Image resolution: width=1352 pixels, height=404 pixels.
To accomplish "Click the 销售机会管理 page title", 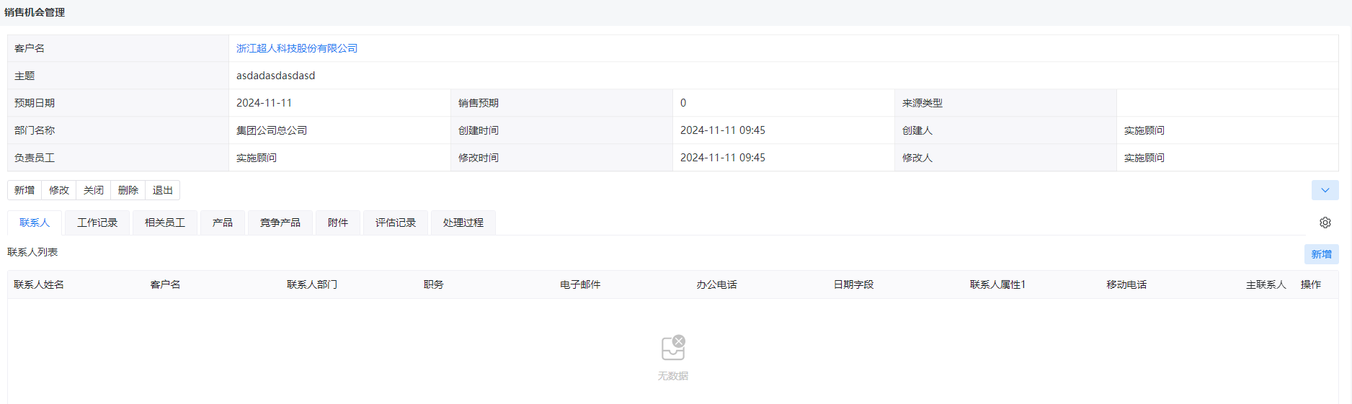I will tap(35, 12).
